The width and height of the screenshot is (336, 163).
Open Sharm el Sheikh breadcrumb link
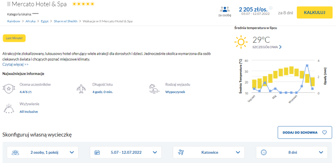pyautogui.click(x=65, y=21)
